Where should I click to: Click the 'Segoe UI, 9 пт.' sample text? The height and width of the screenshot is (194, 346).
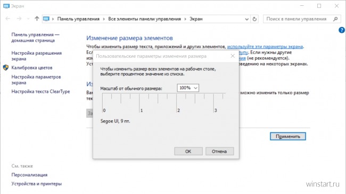click(x=115, y=121)
